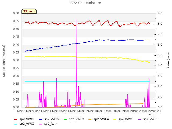Click the SP2 Soil Moisture chart title
Viewport: 172px width, 129px height.
86,3
